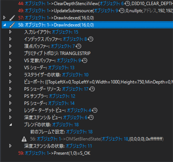Image resolution: width=173 pixels, height=162 pixels.
Task: Expand the 深度ステンシル ビュー node
Action: [10, 118]
